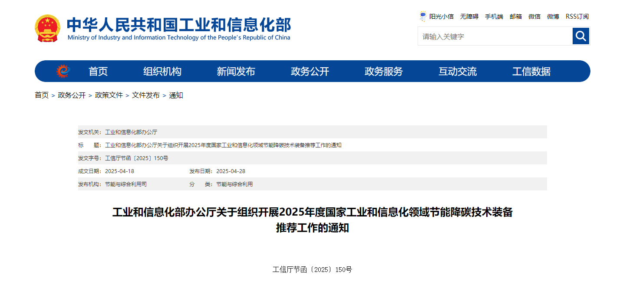Click 政务公开 in the breadcrumb
Screen dimensions: 623x285
(x=72, y=95)
